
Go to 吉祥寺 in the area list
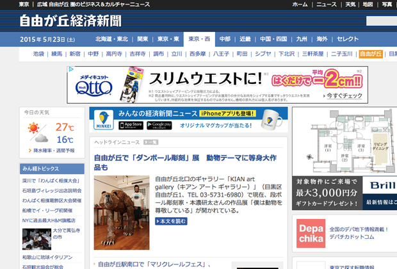(137, 54)
